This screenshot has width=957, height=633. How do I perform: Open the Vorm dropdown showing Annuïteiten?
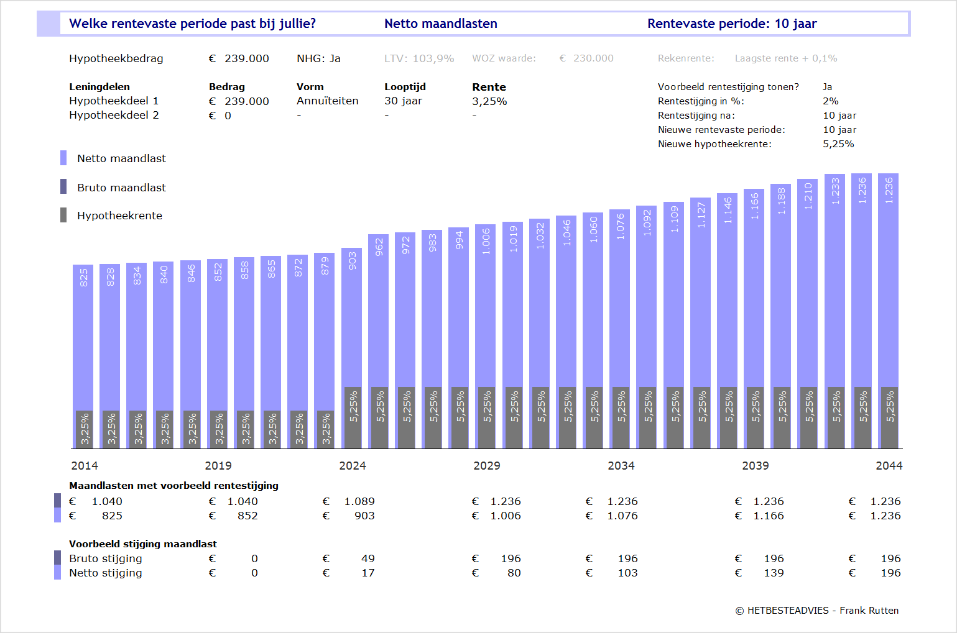[x=327, y=101]
